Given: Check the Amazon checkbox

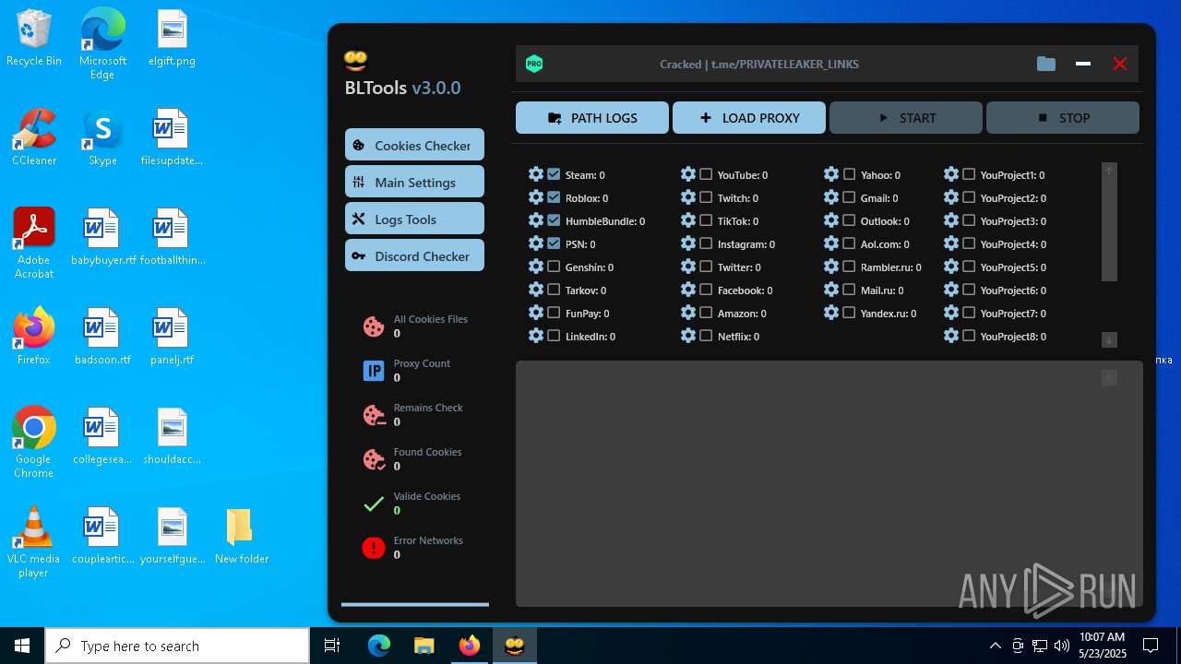Looking at the screenshot, I should coord(706,313).
